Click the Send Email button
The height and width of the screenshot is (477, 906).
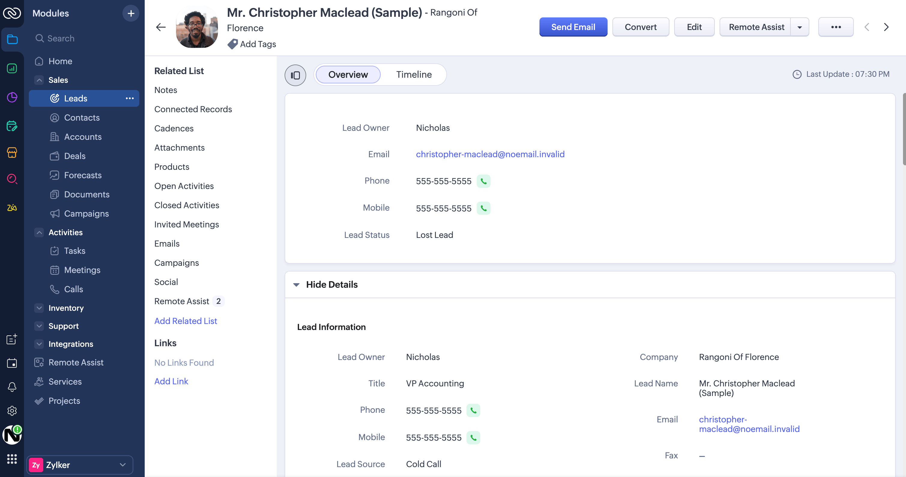pyautogui.click(x=573, y=27)
